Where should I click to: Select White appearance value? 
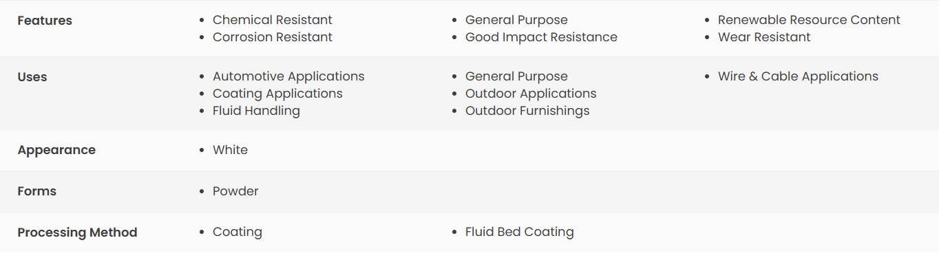[x=230, y=150]
